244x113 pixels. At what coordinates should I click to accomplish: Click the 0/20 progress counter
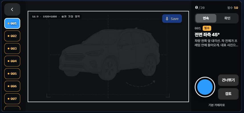pos(200,8)
